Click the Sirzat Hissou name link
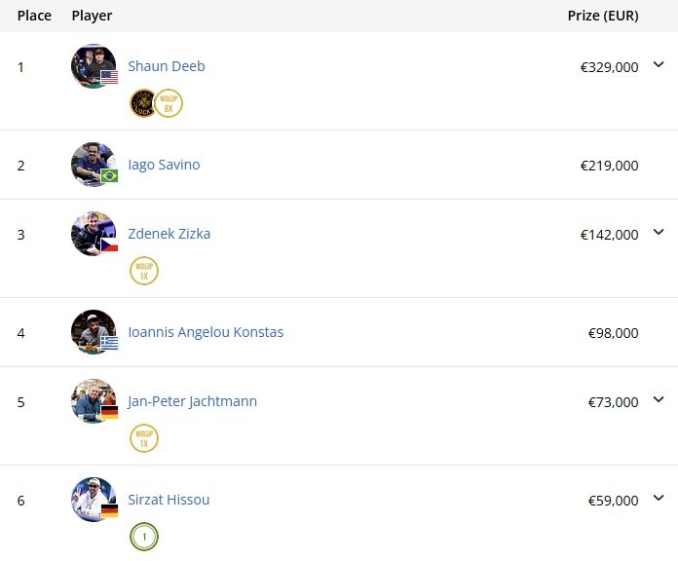The width and height of the screenshot is (678, 561). coord(169,500)
